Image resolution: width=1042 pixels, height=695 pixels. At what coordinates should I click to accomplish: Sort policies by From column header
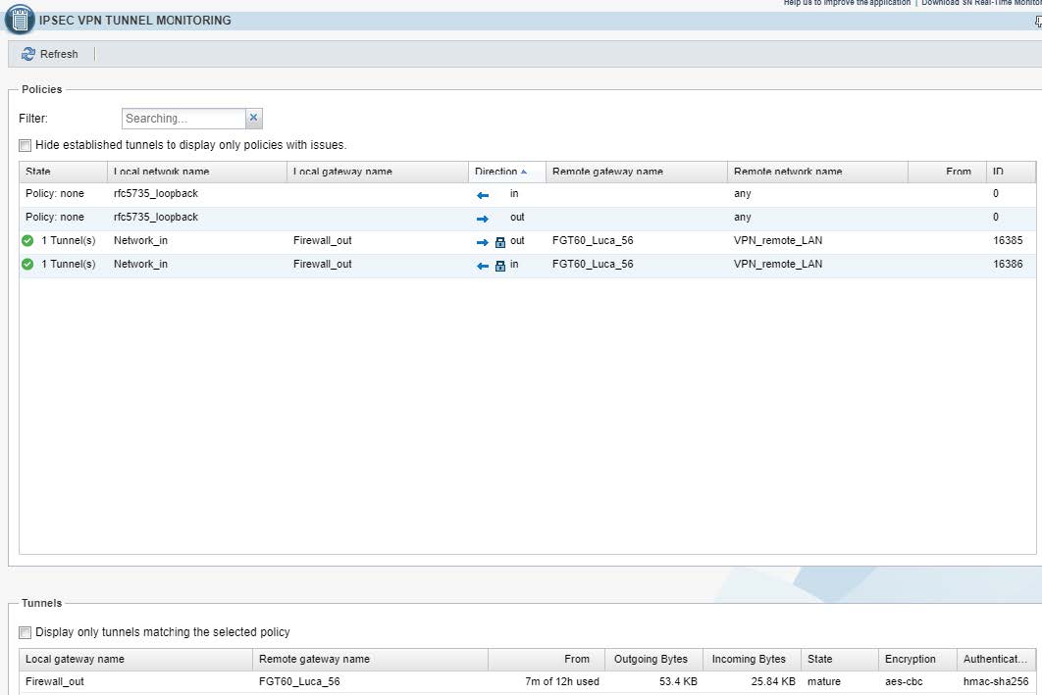pyautogui.click(x=947, y=172)
